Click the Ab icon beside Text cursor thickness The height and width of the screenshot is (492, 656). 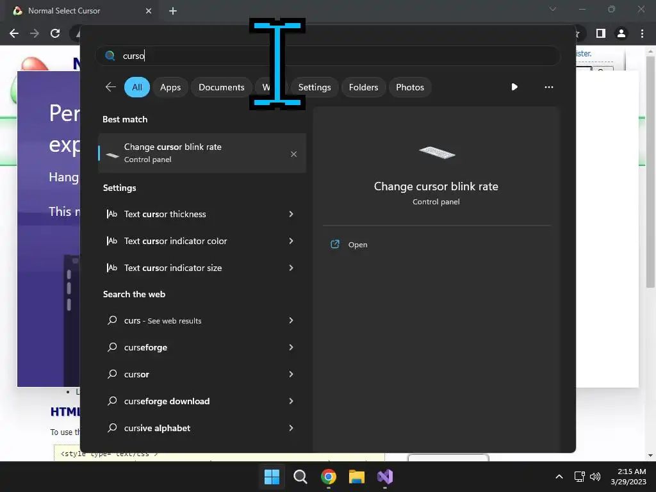point(111,214)
